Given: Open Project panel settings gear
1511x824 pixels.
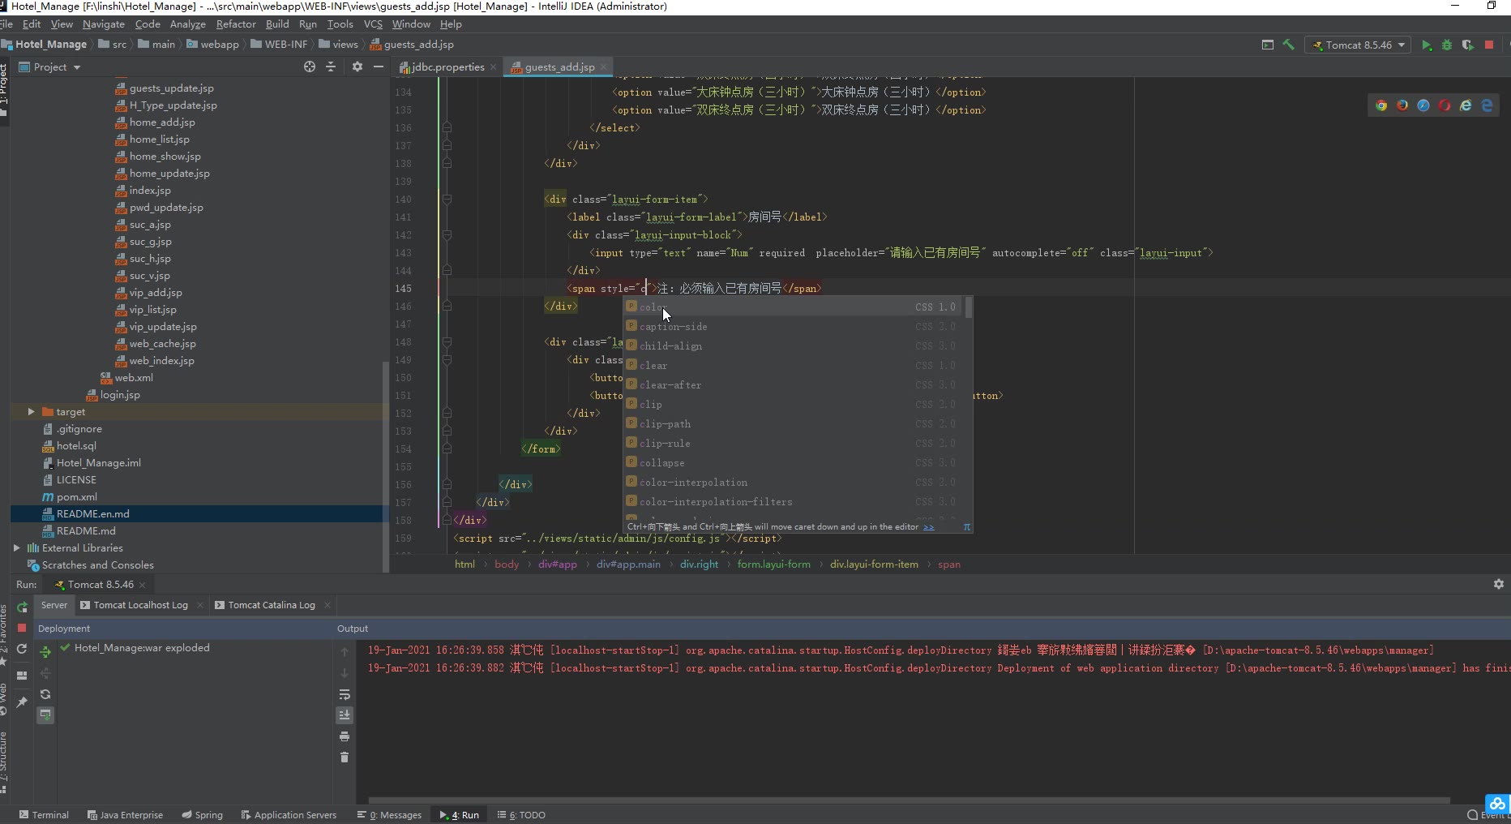Looking at the screenshot, I should [x=357, y=67].
